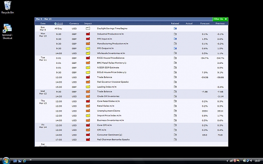Click red impact icon for Industrial Production m/m
The height and width of the screenshot is (164, 263).
coord(88,34)
